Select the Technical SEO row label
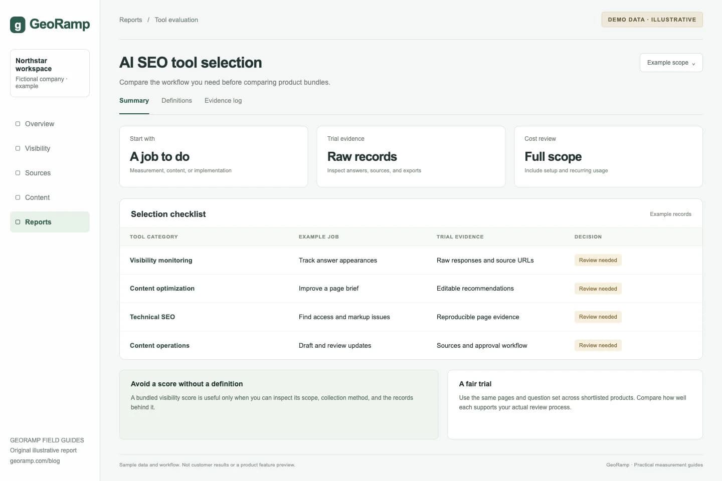Viewport: 722px width, 481px height. (x=152, y=317)
